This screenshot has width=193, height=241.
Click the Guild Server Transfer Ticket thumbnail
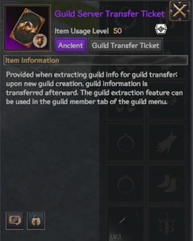point(27,28)
